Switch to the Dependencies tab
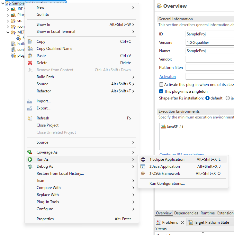 point(186,213)
